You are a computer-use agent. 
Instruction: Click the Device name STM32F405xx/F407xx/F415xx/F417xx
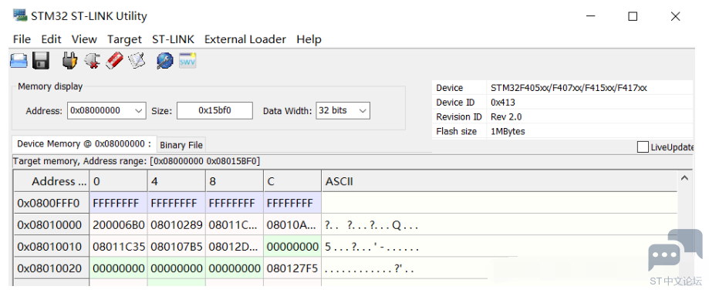click(569, 88)
